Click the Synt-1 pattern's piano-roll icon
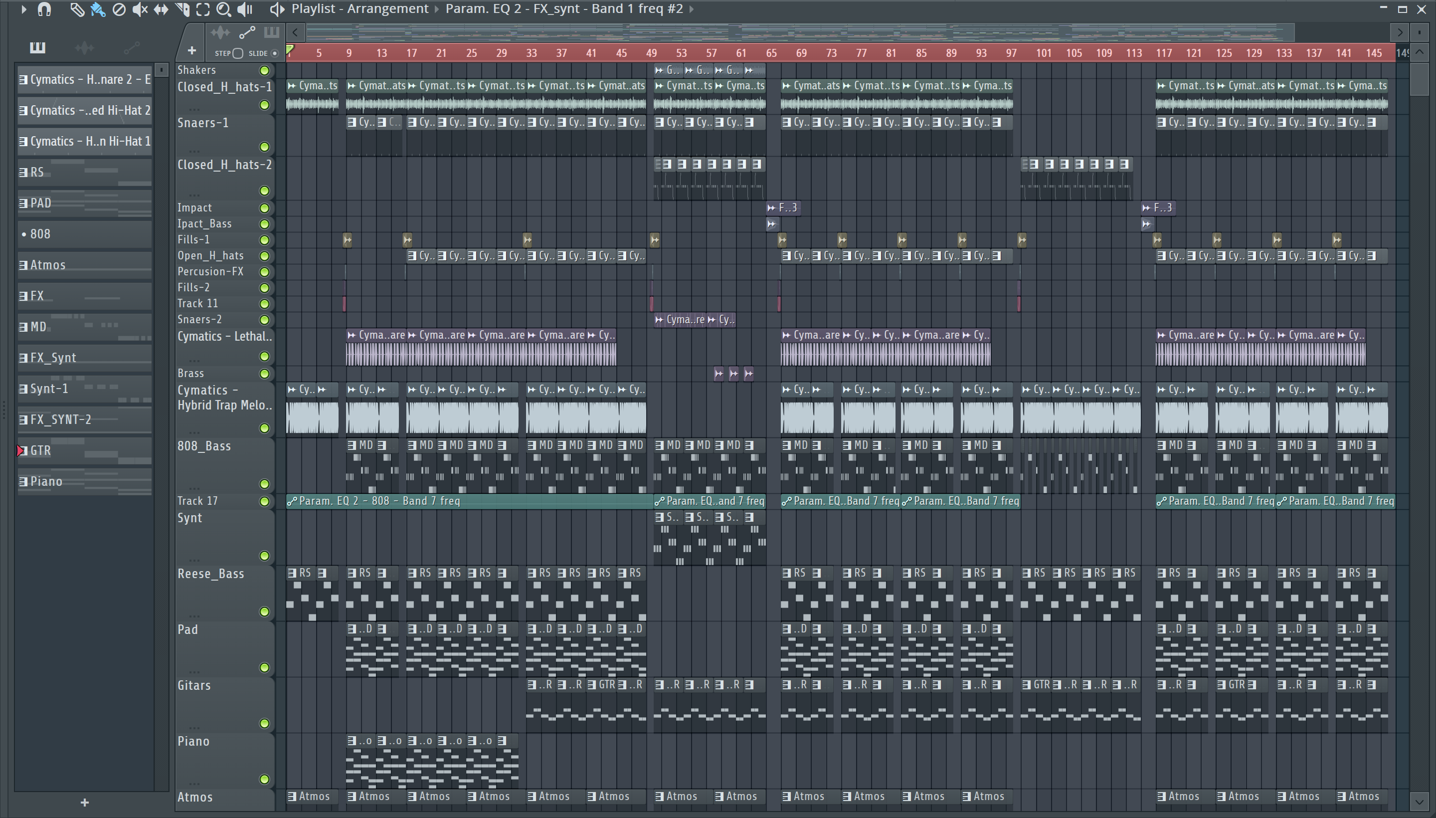The height and width of the screenshot is (818, 1436). tap(23, 389)
